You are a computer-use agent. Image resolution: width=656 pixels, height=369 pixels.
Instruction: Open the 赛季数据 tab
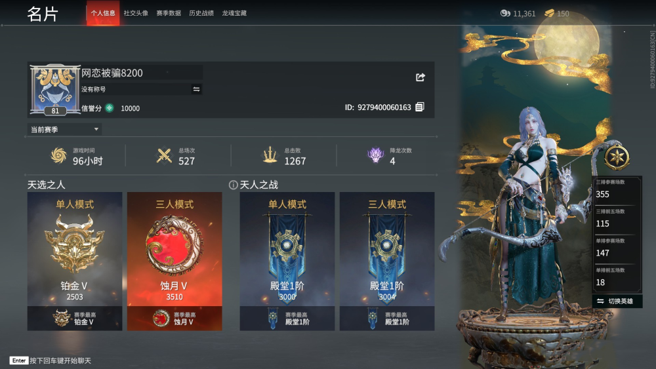[169, 13]
